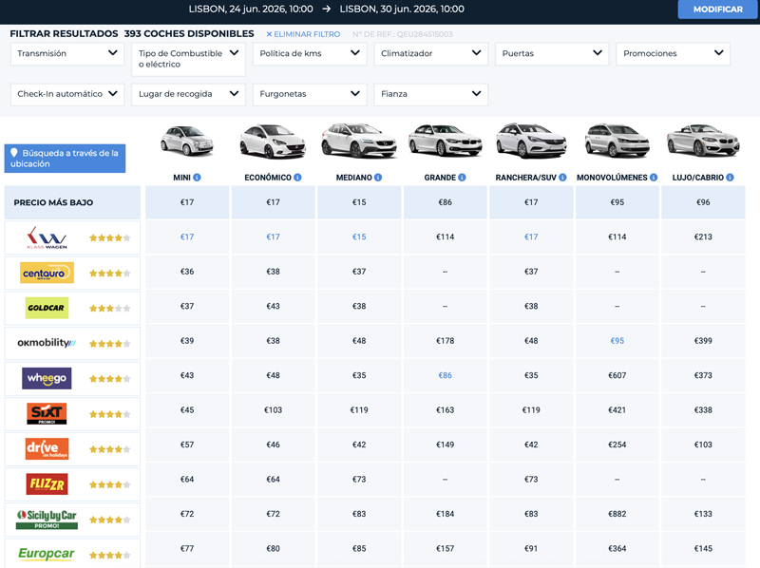Click the info icon next to MONOVOLÚMENES
Viewport: 760px width, 568px height.
coord(654,178)
